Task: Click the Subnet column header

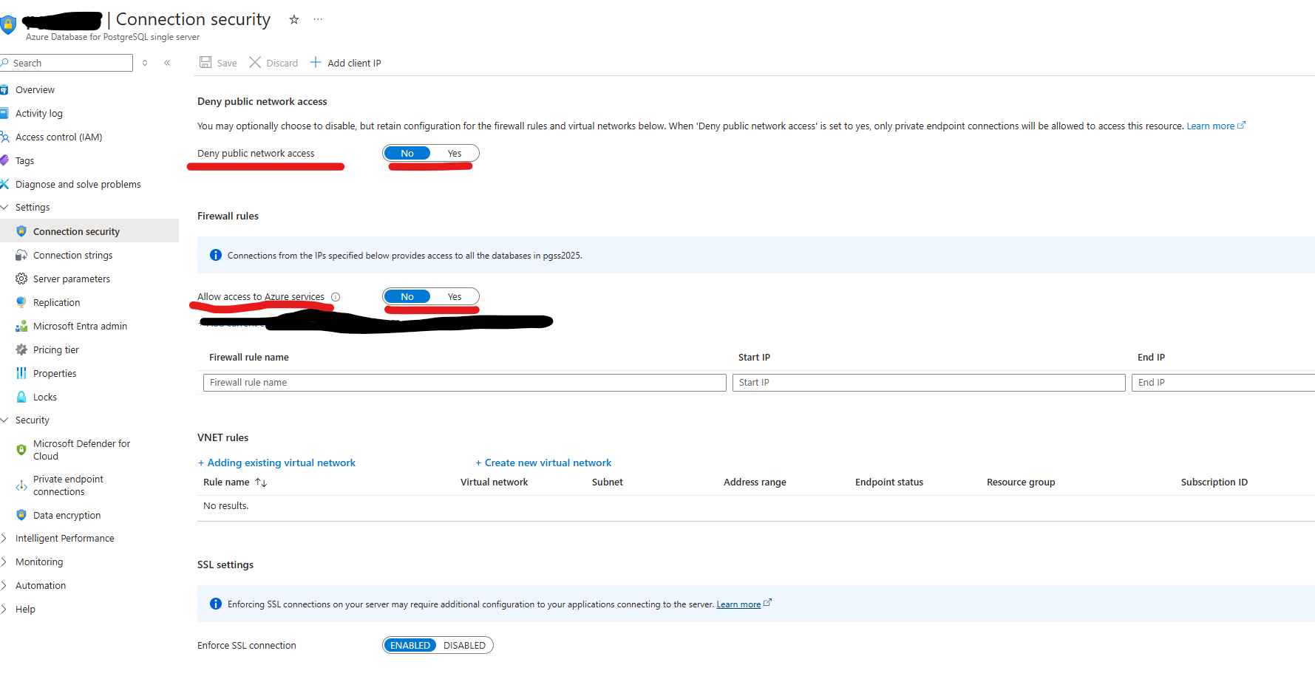Action: coord(608,482)
